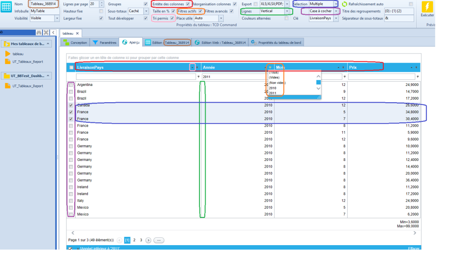Click the sort arrow in the LivraisonPays header
The image size is (450, 257).
pos(192,68)
